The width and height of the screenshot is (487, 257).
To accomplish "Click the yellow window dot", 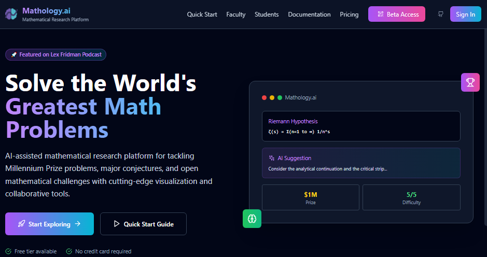I will click(x=272, y=97).
